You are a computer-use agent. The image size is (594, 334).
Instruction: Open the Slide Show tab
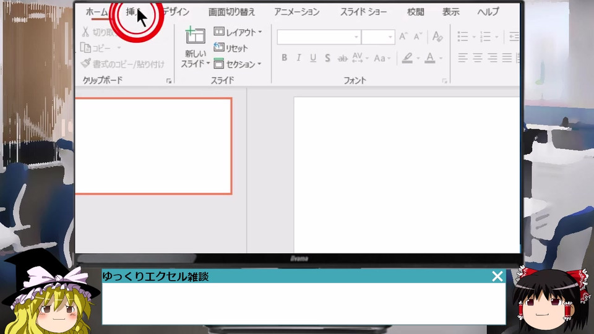[x=363, y=12]
